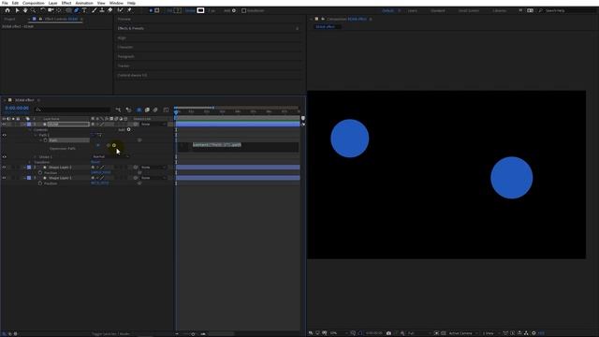Select the Selection arrow tool

(17, 10)
